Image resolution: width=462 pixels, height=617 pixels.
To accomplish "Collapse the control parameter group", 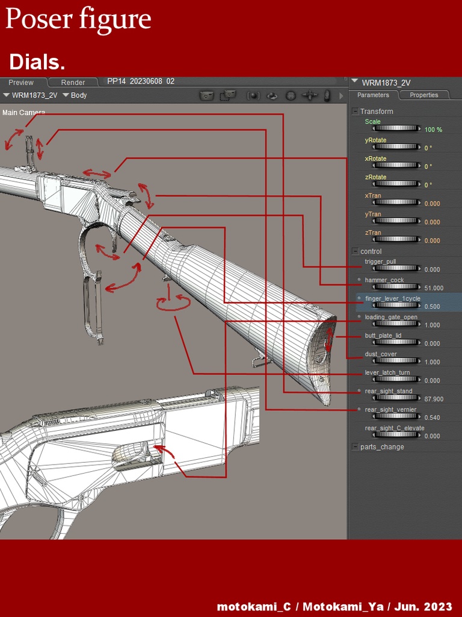I will click(355, 251).
